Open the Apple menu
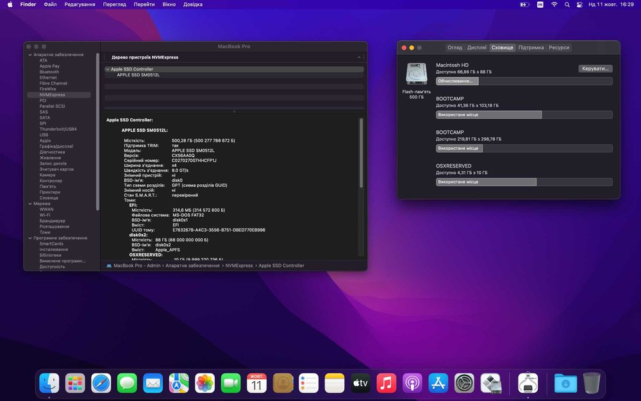The width and height of the screenshot is (641, 401). (10, 4)
